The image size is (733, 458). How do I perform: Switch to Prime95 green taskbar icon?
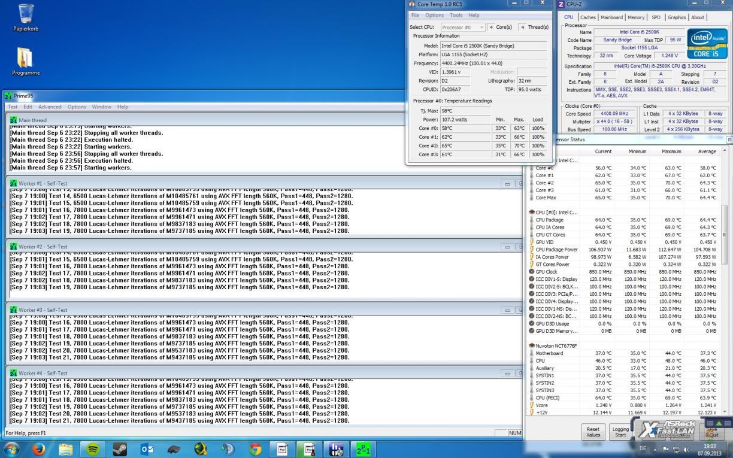pos(363,448)
